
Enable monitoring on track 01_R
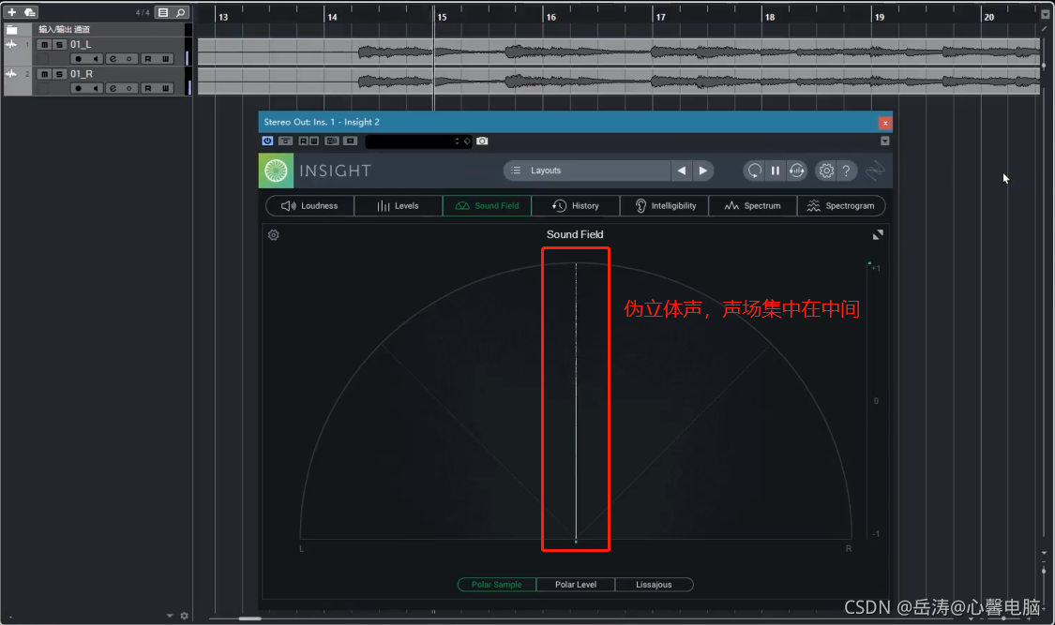click(96, 89)
